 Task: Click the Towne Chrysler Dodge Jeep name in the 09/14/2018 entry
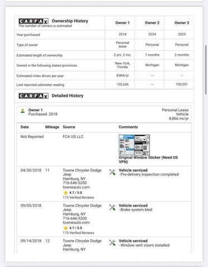coord(82,243)
